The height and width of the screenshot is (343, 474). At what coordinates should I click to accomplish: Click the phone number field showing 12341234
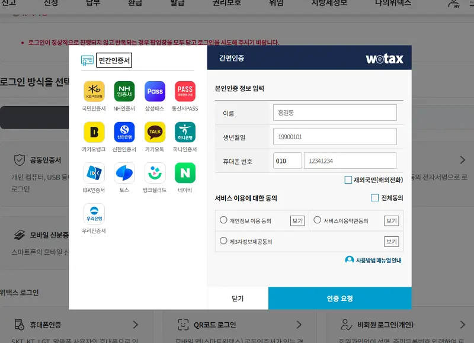point(350,161)
